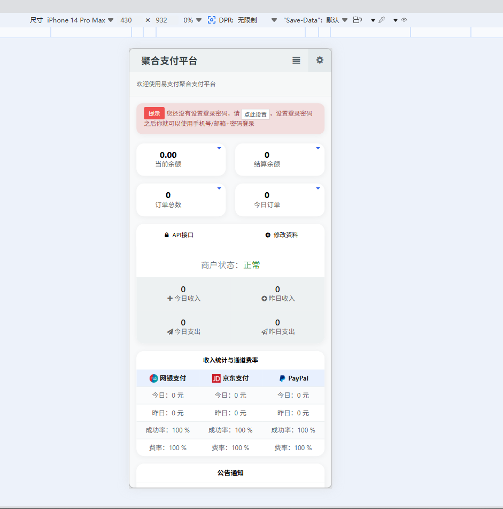The width and height of the screenshot is (503, 509).
Task: Click the 聚合支付平台 title
Action: pos(169,60)
